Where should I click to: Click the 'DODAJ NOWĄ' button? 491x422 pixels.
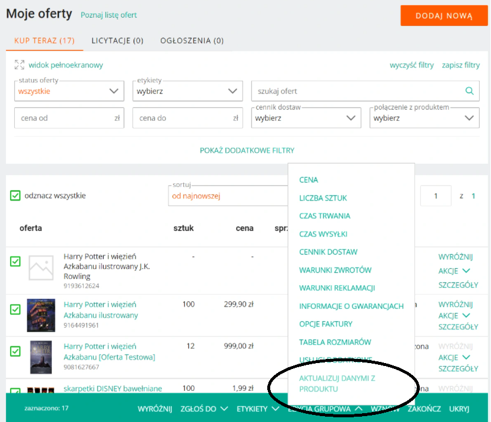pos(444,16)
